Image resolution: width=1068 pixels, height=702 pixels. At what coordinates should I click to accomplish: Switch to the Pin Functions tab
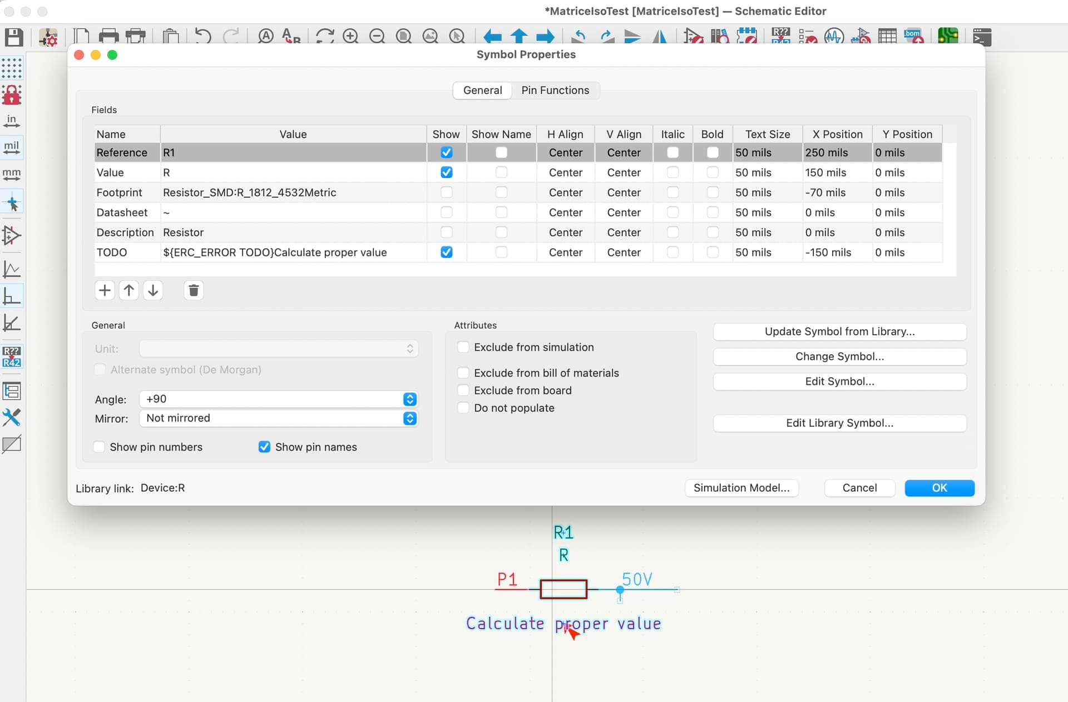coord(555,90)
